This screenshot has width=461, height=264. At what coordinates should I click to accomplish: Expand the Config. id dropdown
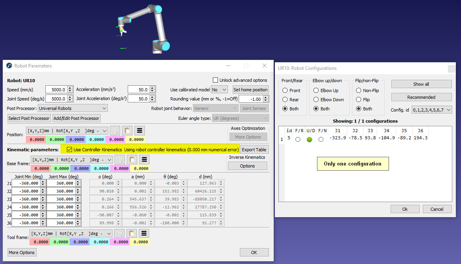[x=432, y=110]
